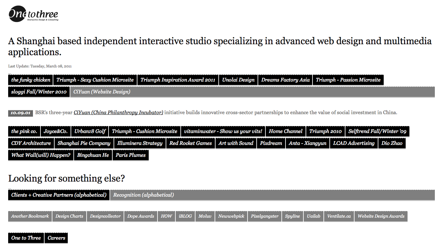
Task: Open the HOW recognition link
Action: [167, 216]
